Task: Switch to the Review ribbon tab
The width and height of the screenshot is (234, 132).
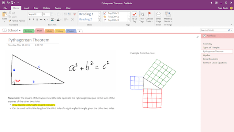Action: (x=58, y=8)
